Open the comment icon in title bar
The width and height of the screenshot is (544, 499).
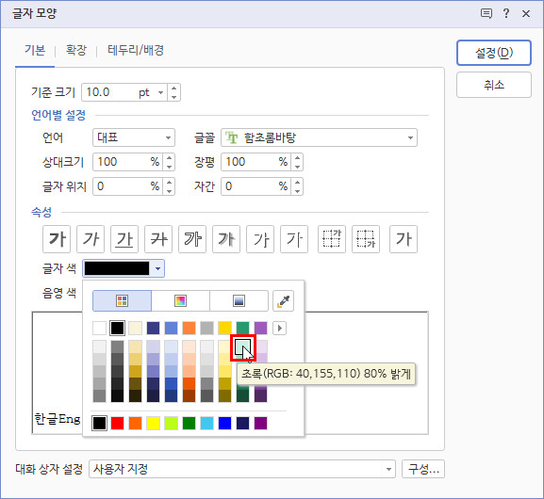[x=486, y=13]
